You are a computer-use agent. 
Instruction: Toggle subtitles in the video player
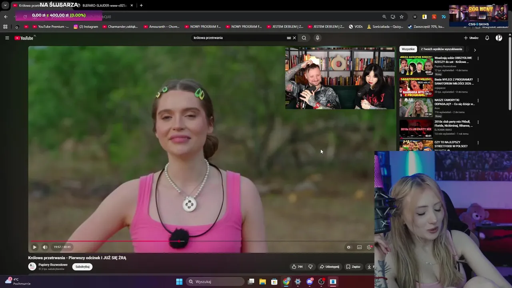click(x=359, y=247)
